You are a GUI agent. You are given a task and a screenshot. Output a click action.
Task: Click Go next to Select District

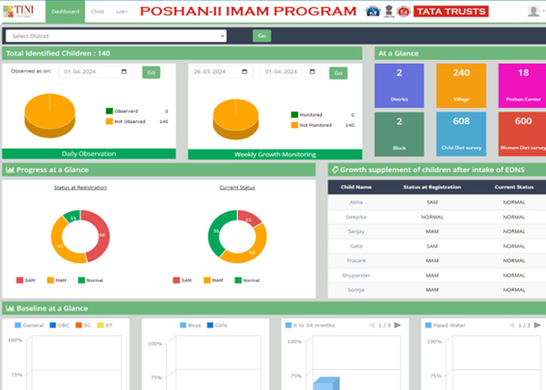click(262, 36)
